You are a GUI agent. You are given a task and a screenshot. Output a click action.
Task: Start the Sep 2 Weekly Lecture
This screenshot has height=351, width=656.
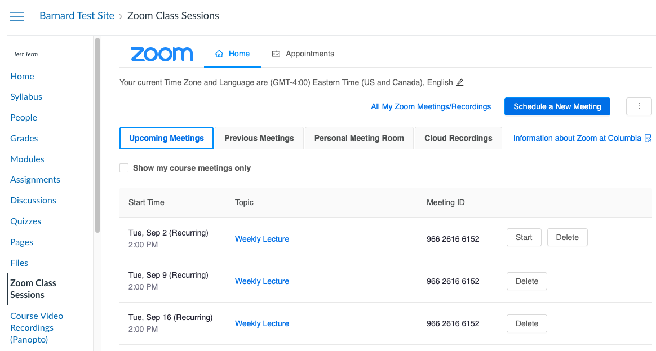(x=524, y=237)
